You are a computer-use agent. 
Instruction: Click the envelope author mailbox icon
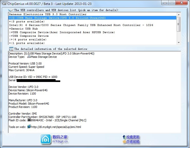pos(124,142)
